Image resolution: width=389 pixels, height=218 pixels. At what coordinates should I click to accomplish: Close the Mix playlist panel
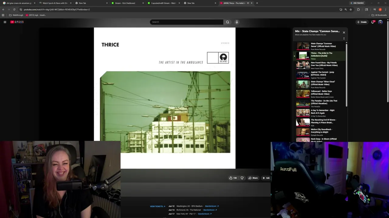(344, 32)
